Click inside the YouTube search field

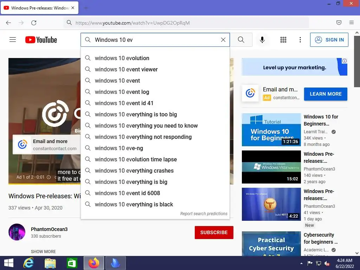pos(155,40)
